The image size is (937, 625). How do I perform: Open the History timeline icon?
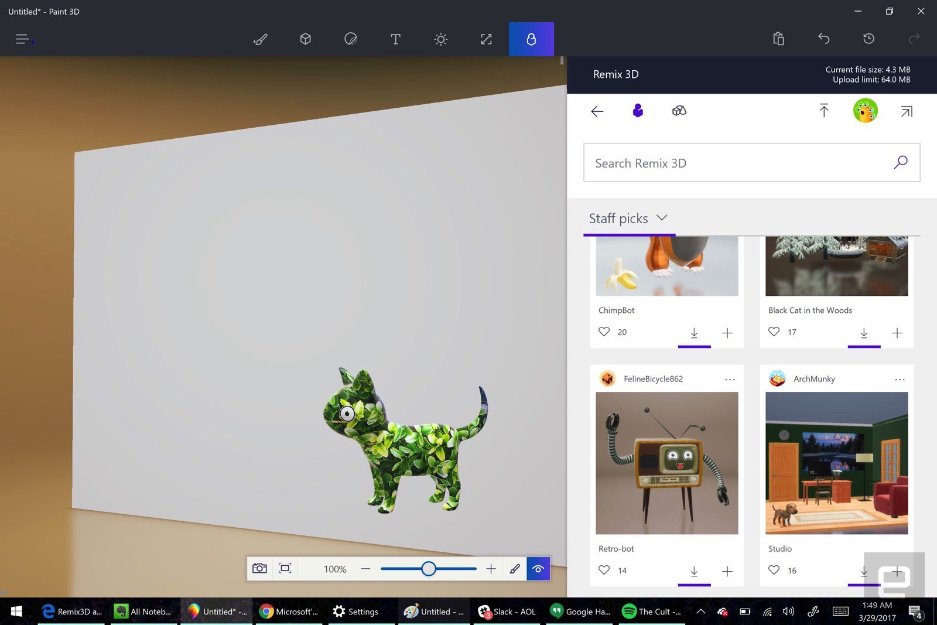(868, 39)
